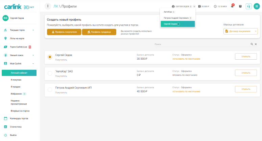The width and height of the screenshot is (262, 141).
Task: Choose АвтоКар in the profile dropdown
Action: [x=168, y=12]
